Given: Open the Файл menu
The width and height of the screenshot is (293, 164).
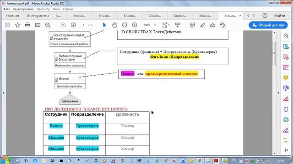Looking at the screenshot, I should [7, 9].
